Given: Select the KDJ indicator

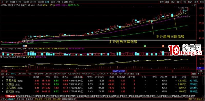Looking at the screenshot, I should (x=93, y=74).
